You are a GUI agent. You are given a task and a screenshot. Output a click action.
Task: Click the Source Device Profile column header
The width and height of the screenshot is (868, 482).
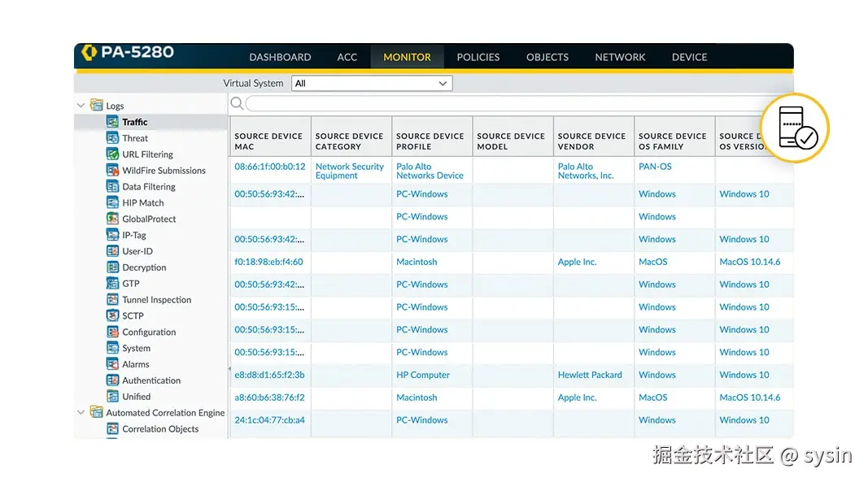pos(431,136)
